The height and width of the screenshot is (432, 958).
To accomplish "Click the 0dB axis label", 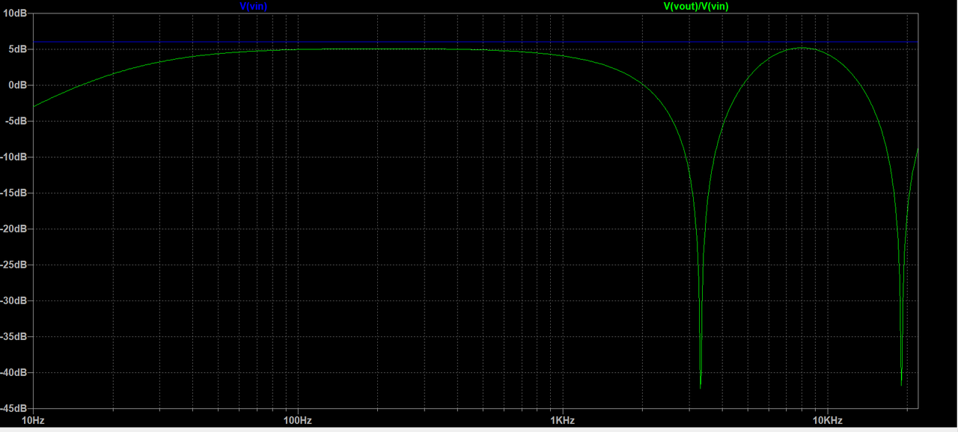I will tap(18, 85).
